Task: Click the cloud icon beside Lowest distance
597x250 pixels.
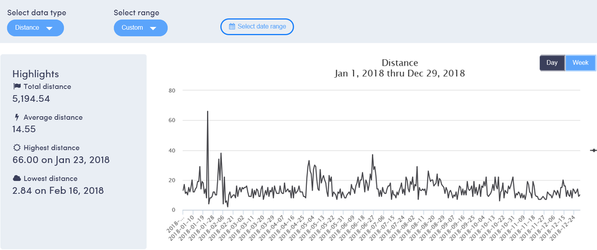Action: (x=17, y=178)
